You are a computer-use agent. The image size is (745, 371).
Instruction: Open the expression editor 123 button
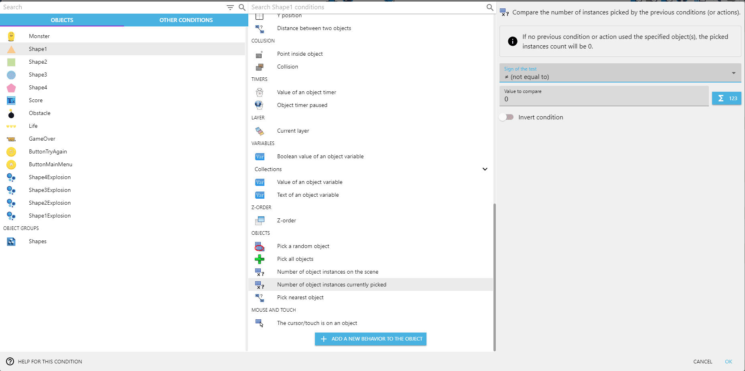(727, 99)
